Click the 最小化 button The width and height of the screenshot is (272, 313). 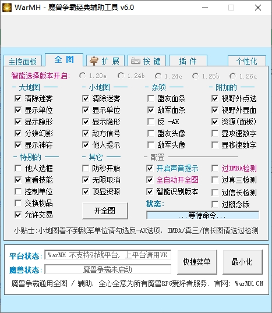[242, 262]
